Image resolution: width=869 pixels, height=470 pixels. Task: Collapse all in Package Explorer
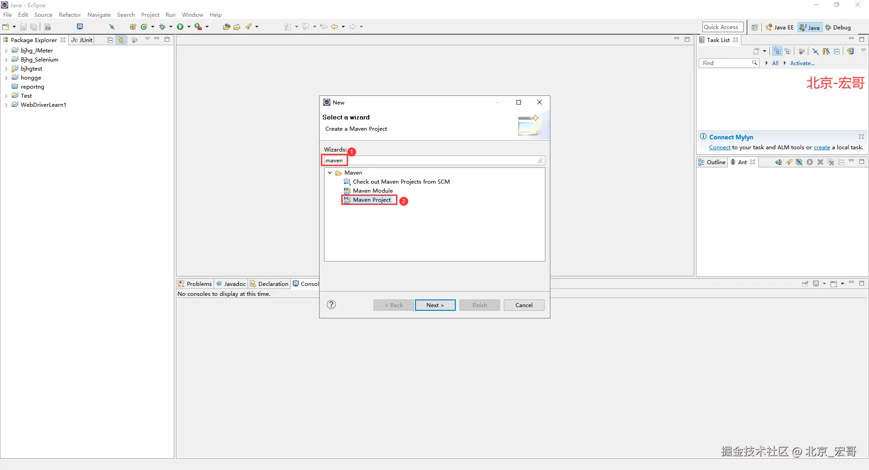point(110,40)
